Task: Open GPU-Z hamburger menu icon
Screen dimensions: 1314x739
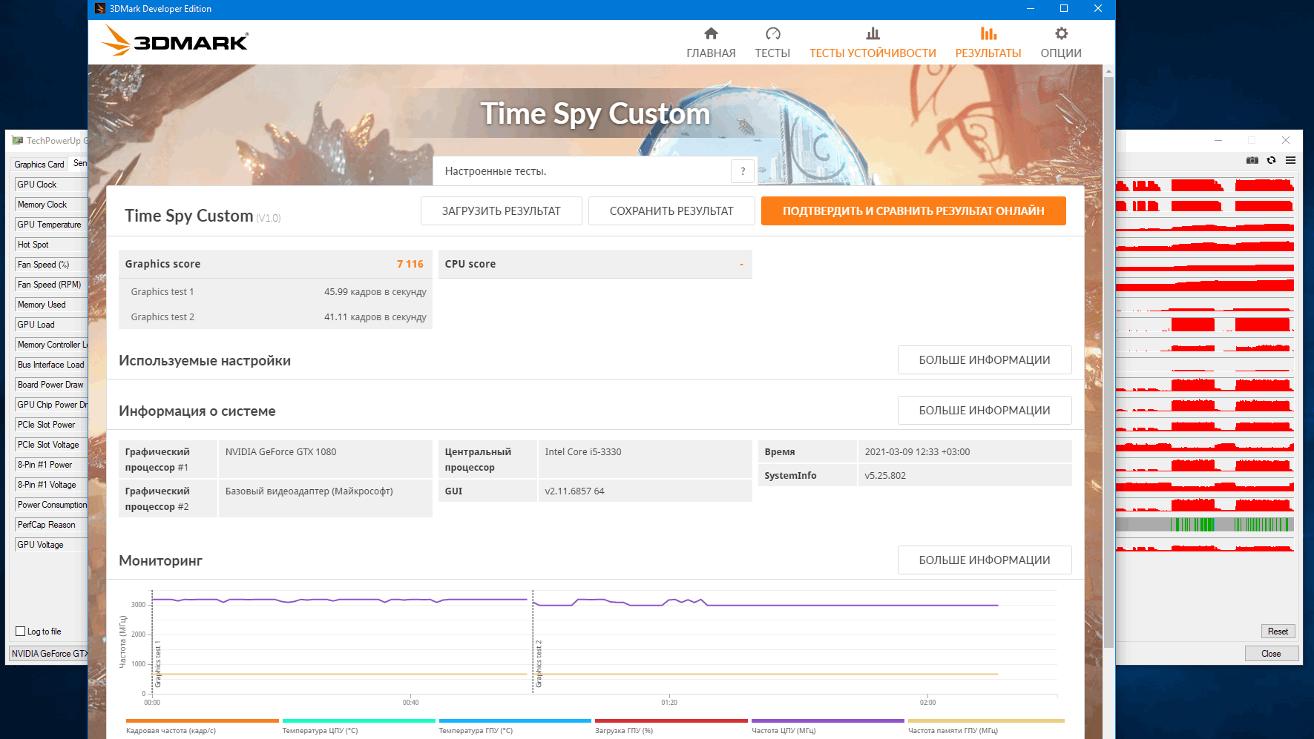Action: pos(1291,160)
